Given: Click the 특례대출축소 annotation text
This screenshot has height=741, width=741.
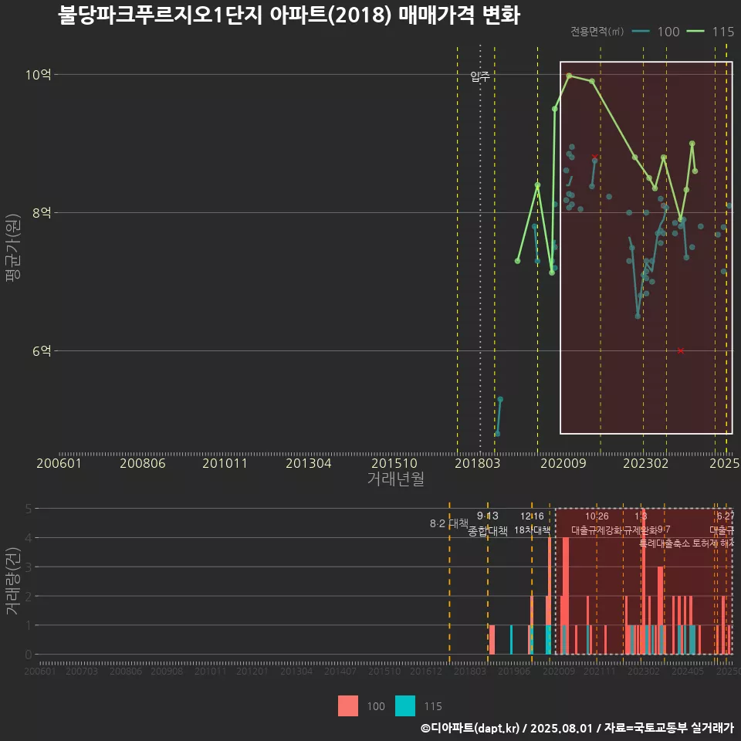Looking at the screenshot, I should [665, 543].
